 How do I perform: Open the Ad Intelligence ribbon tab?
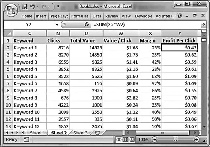pyautogui.click(x=165, y=16)
